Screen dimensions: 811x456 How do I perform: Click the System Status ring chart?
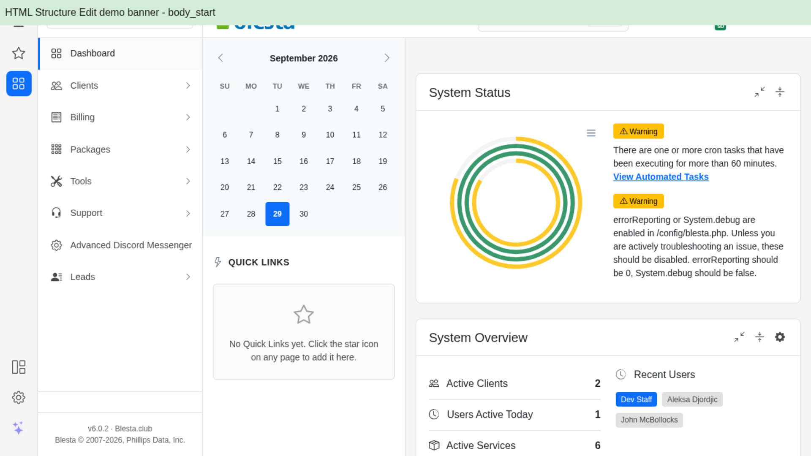click(x=516, y=203)
